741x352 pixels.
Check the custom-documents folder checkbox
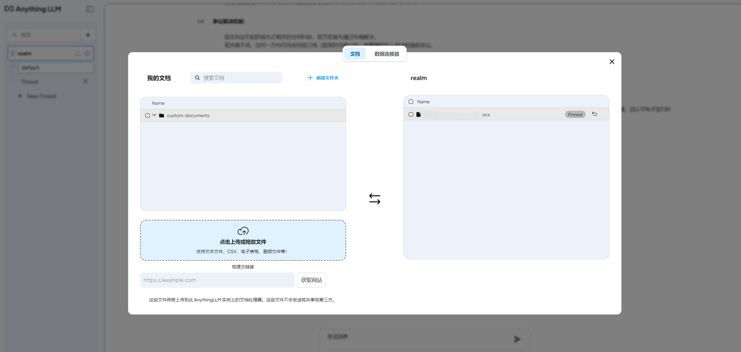[147, 115]
